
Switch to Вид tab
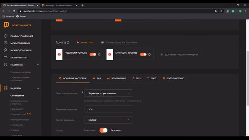click(97, 78)
